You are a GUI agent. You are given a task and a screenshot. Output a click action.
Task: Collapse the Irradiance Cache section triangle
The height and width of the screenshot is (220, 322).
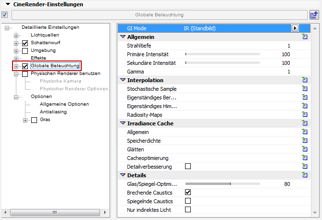[x=123, y=123]
